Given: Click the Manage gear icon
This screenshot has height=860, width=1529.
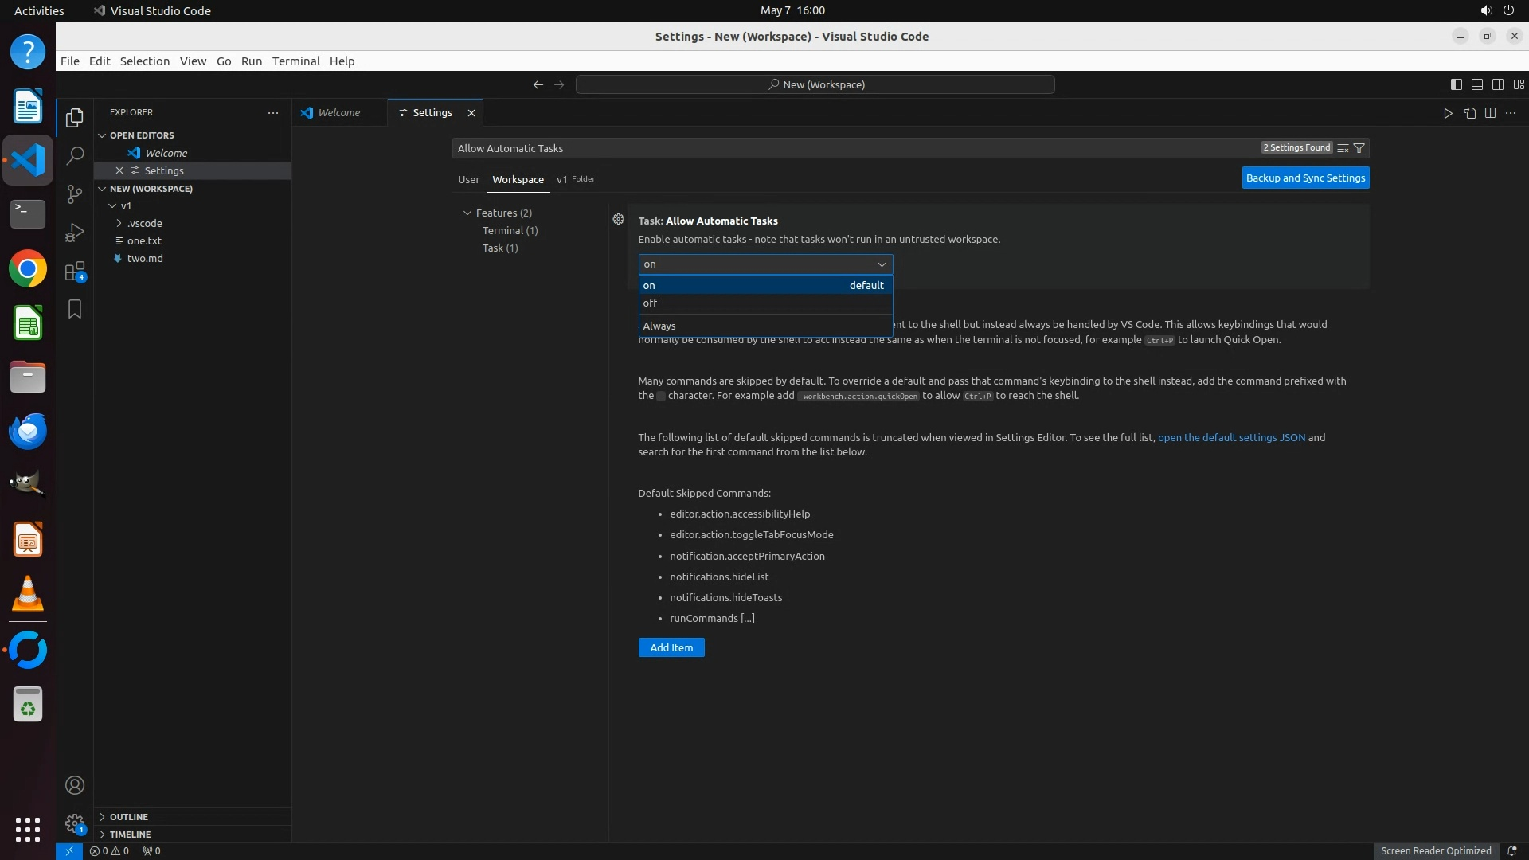Looking at the screenshot, I should 75,823.
